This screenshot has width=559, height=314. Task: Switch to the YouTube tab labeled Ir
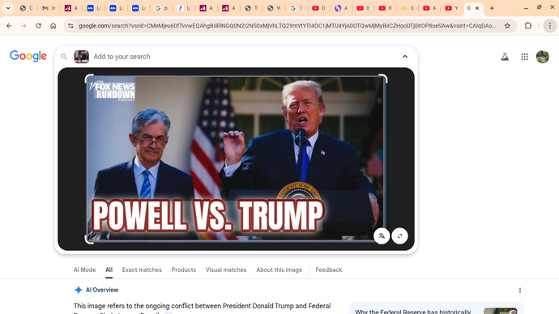point(363,8)
